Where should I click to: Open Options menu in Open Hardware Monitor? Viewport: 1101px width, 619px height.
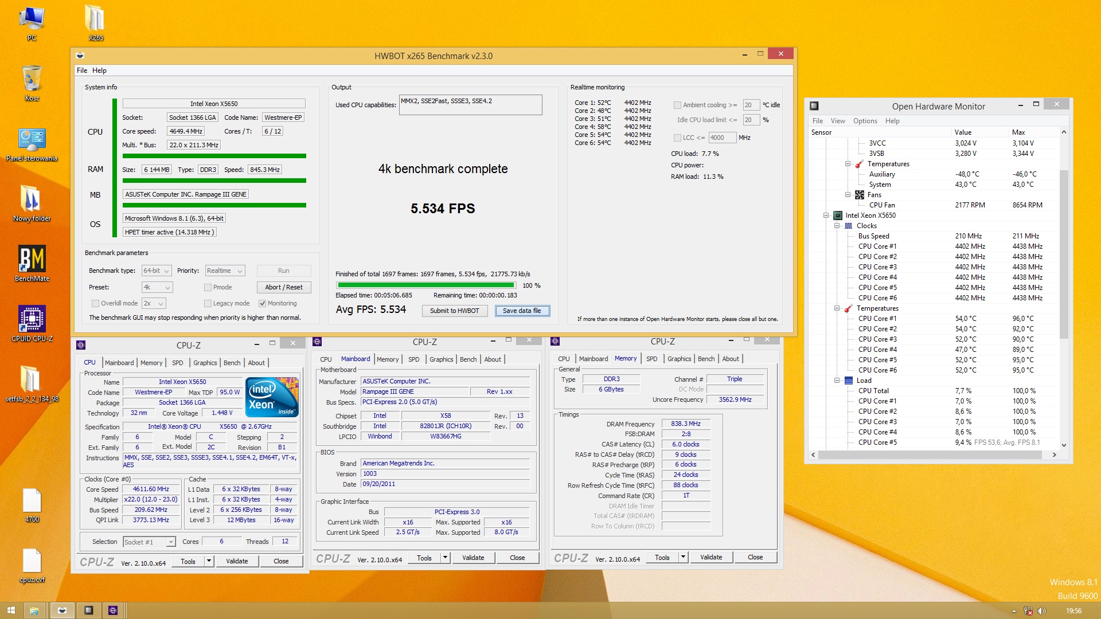865,121
